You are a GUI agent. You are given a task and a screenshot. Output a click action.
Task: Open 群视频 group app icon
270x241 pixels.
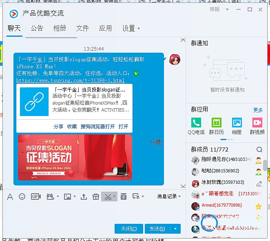click(x=257, y=126)
